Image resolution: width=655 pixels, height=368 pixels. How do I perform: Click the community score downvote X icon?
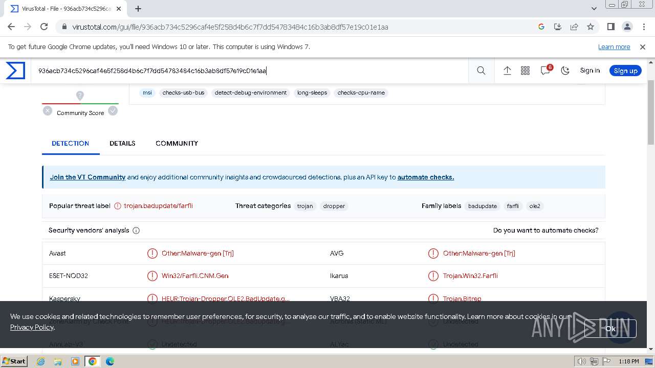pos(48,110)
